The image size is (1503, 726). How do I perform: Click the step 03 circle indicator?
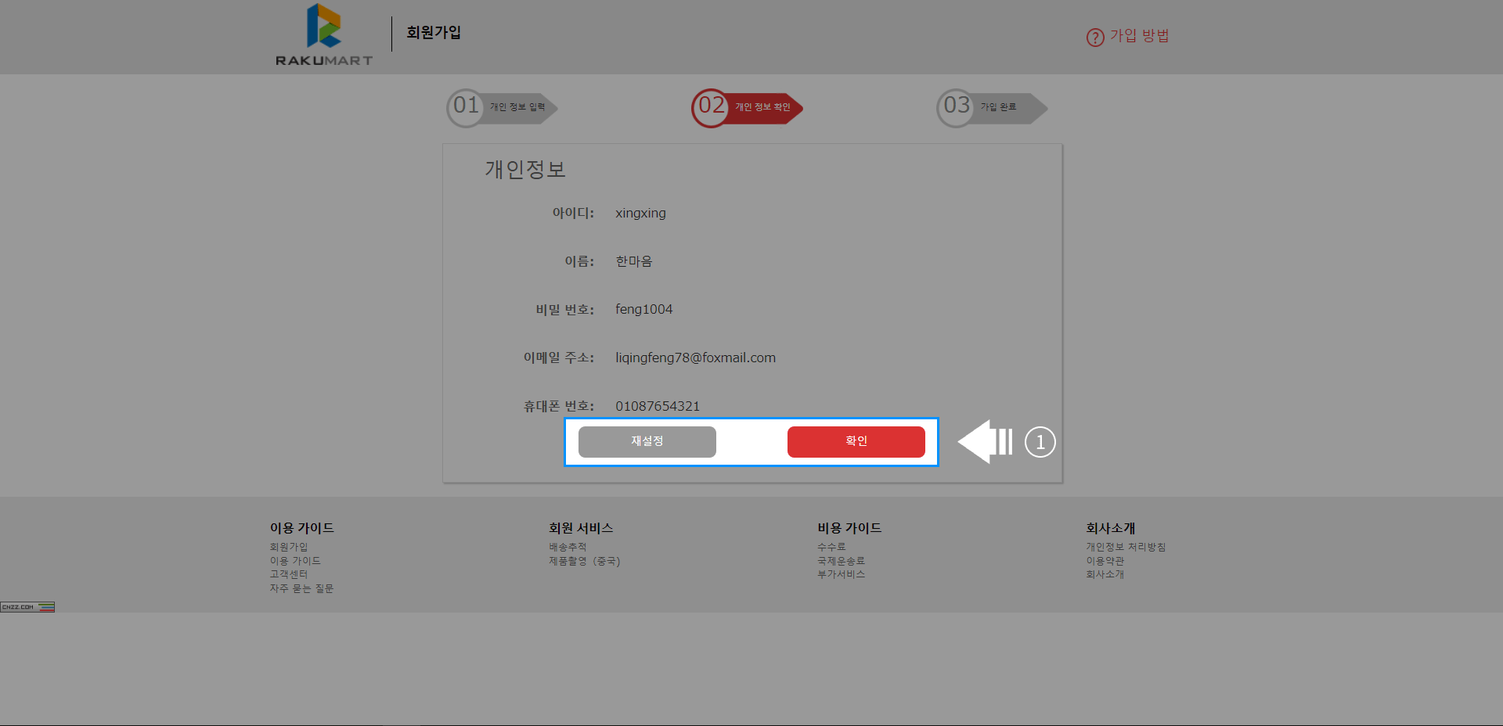point(956,107)
